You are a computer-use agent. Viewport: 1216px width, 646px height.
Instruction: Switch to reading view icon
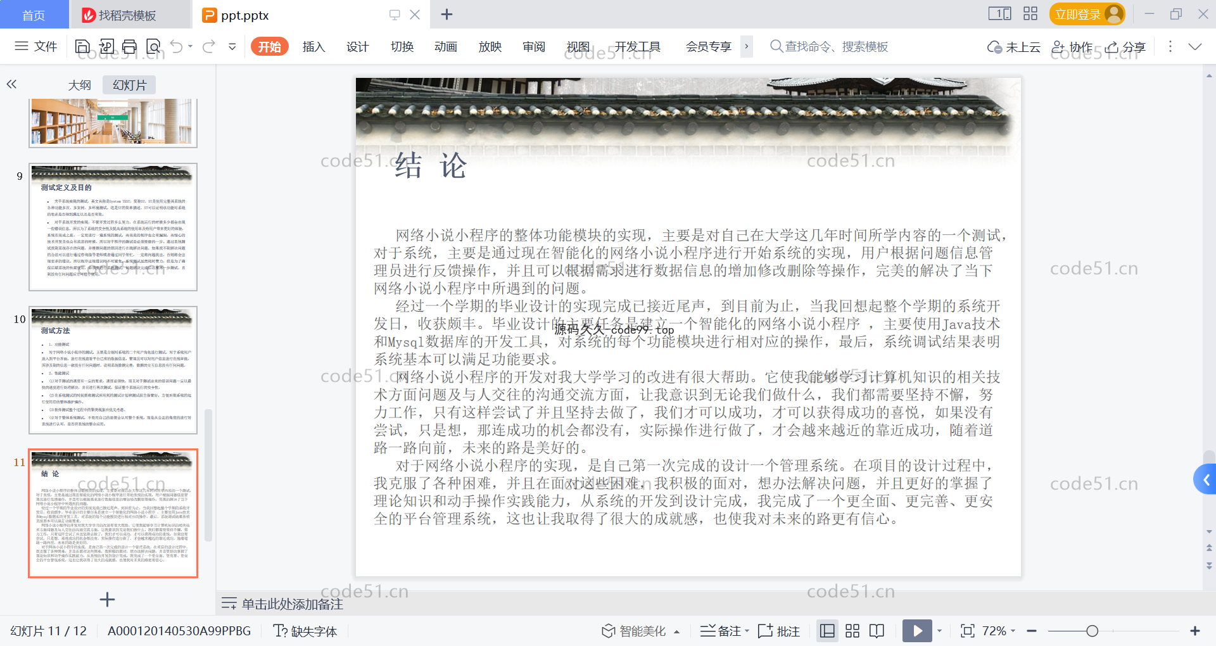[x=877, y=631]
